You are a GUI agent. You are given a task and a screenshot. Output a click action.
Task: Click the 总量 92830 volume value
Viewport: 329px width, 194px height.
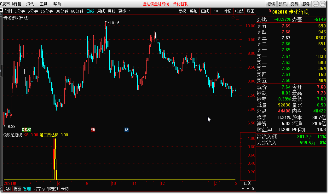point(284,105)
